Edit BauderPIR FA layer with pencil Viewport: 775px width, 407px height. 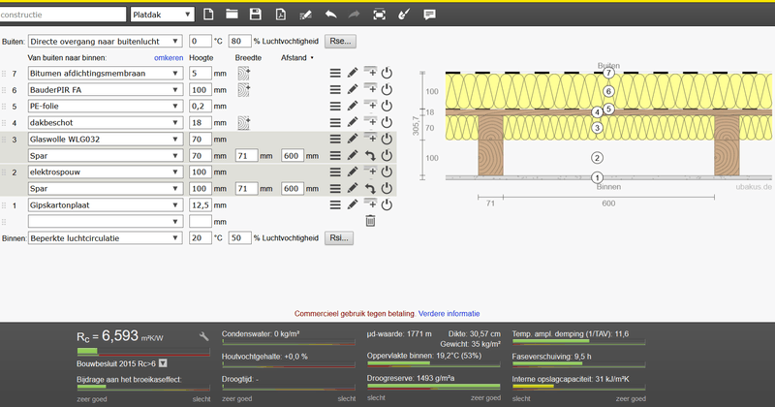(353, 89)
